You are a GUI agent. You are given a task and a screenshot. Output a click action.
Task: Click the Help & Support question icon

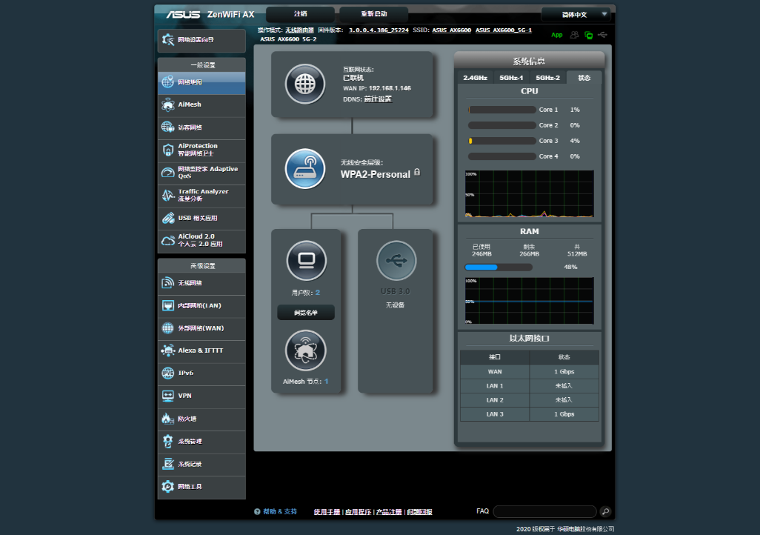257,511
